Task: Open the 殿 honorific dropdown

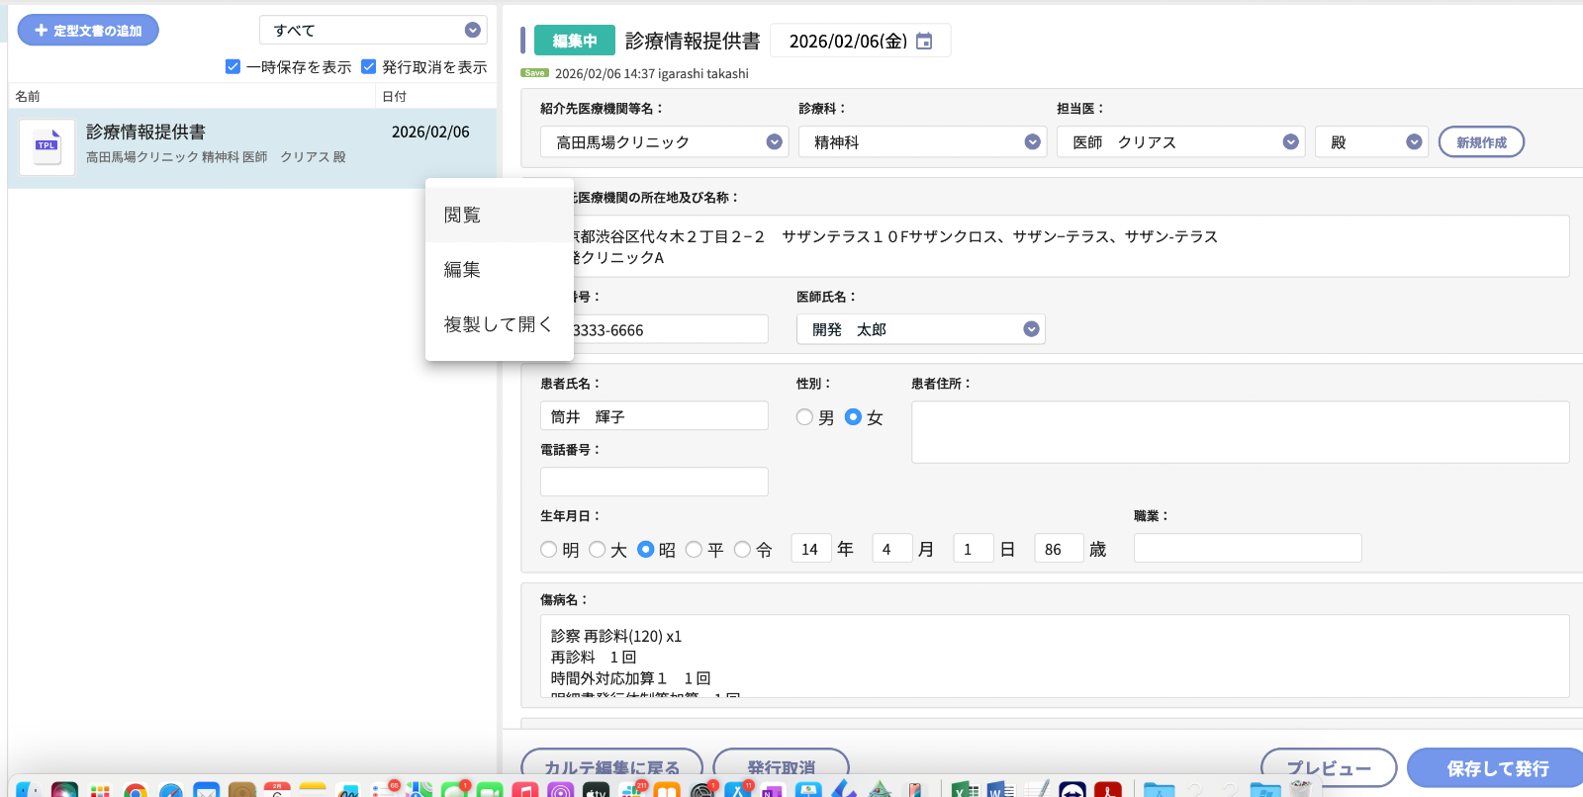Action: (1371, 142)
